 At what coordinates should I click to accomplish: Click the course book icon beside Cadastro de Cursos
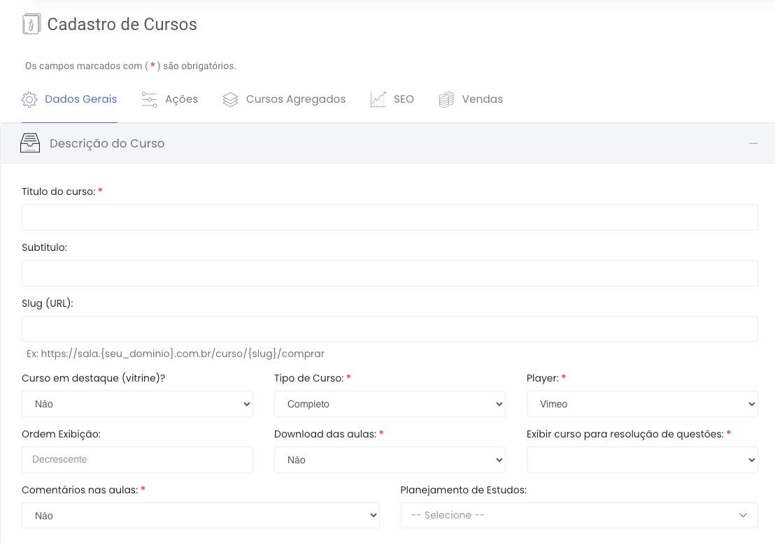click(31, 24)
